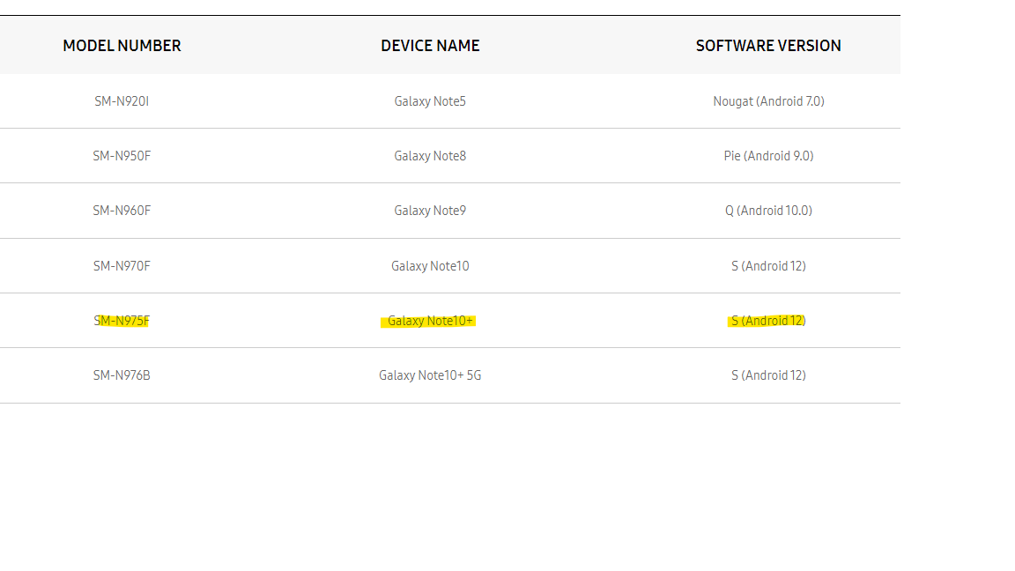Select Pie (Android 9.0) software version
The image size is (1015, 571).
768,155
